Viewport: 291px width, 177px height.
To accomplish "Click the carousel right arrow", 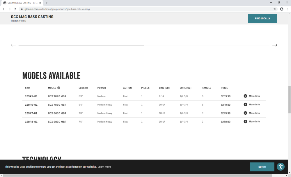I will coord(275,45).
